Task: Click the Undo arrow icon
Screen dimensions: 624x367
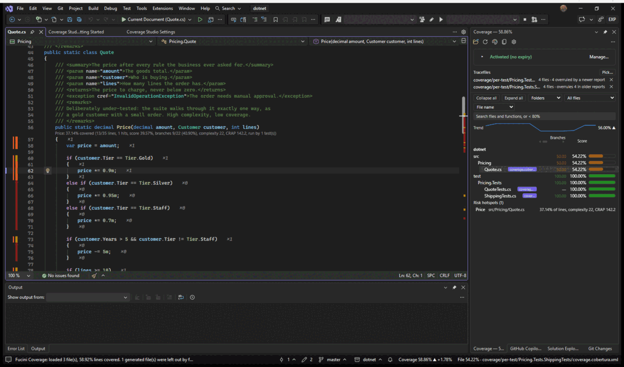Action: pyautogui.click(x=90, y=19)
